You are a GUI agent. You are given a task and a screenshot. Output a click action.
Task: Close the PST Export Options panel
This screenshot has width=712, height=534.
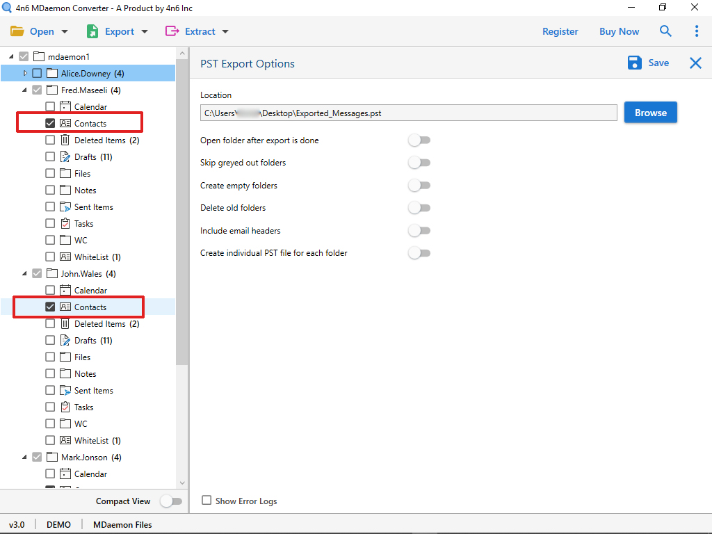695,63
